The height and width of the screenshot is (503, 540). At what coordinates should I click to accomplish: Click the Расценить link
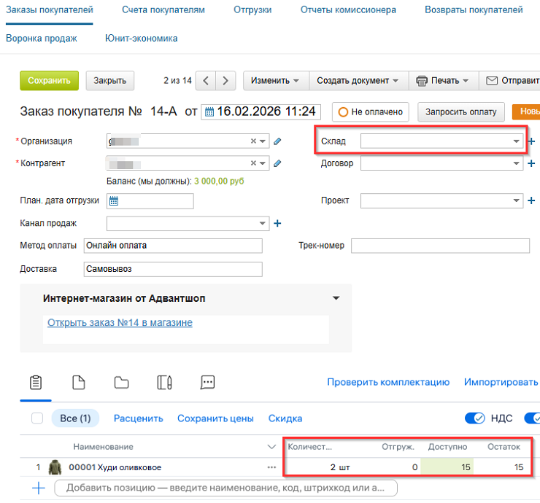click(x=139, y=418)
